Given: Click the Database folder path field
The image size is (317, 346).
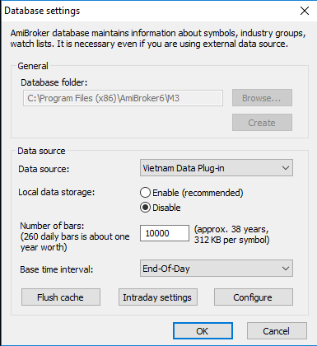Looking at the screenshot, I should [123, 98].
